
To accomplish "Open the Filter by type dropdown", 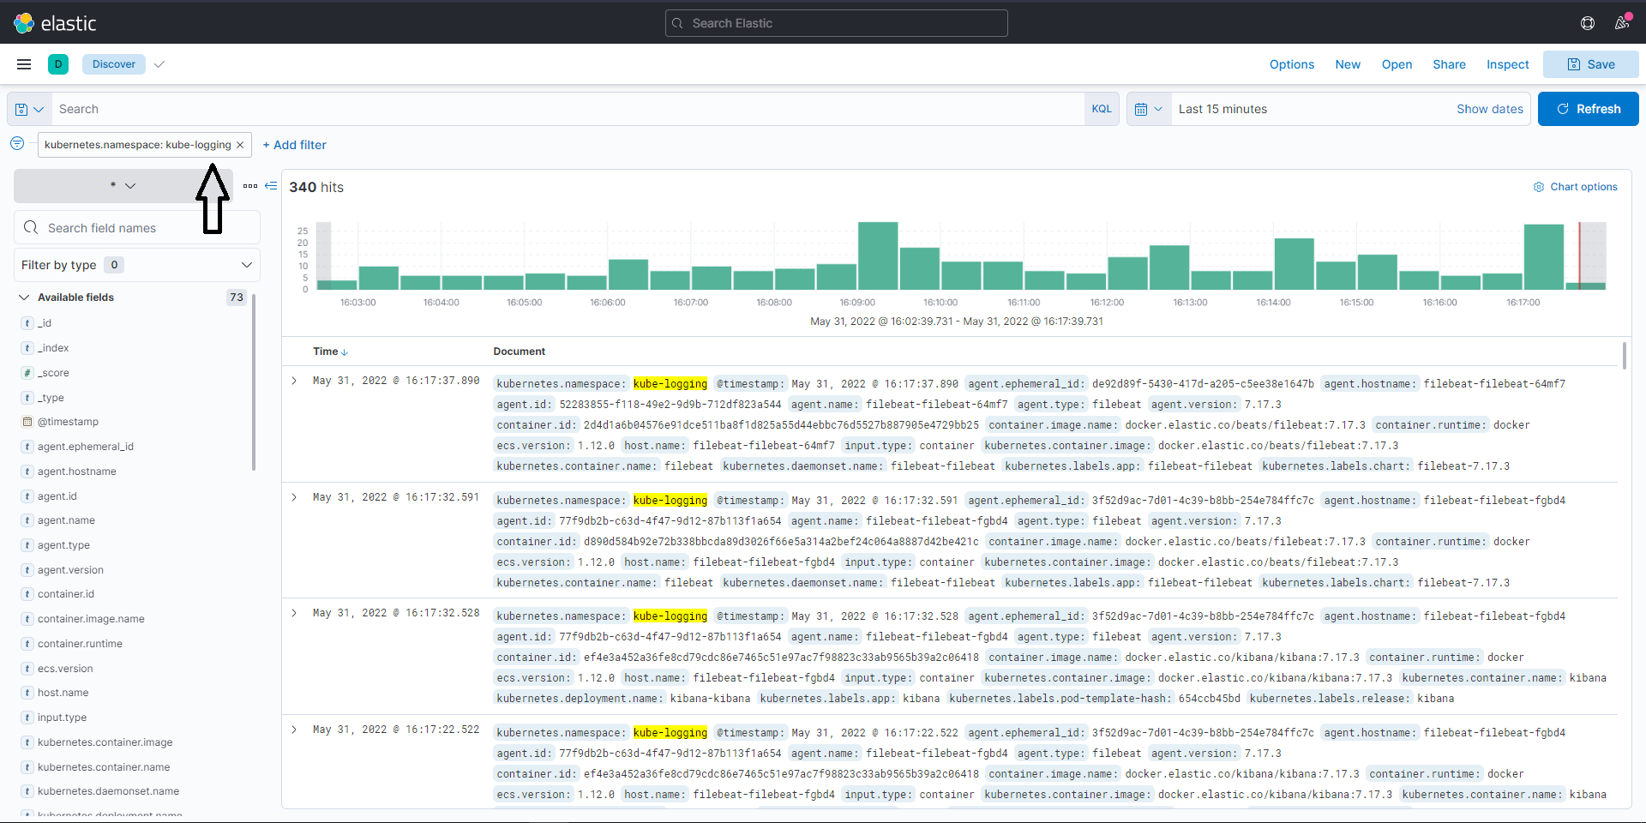I will coord(137,265).
